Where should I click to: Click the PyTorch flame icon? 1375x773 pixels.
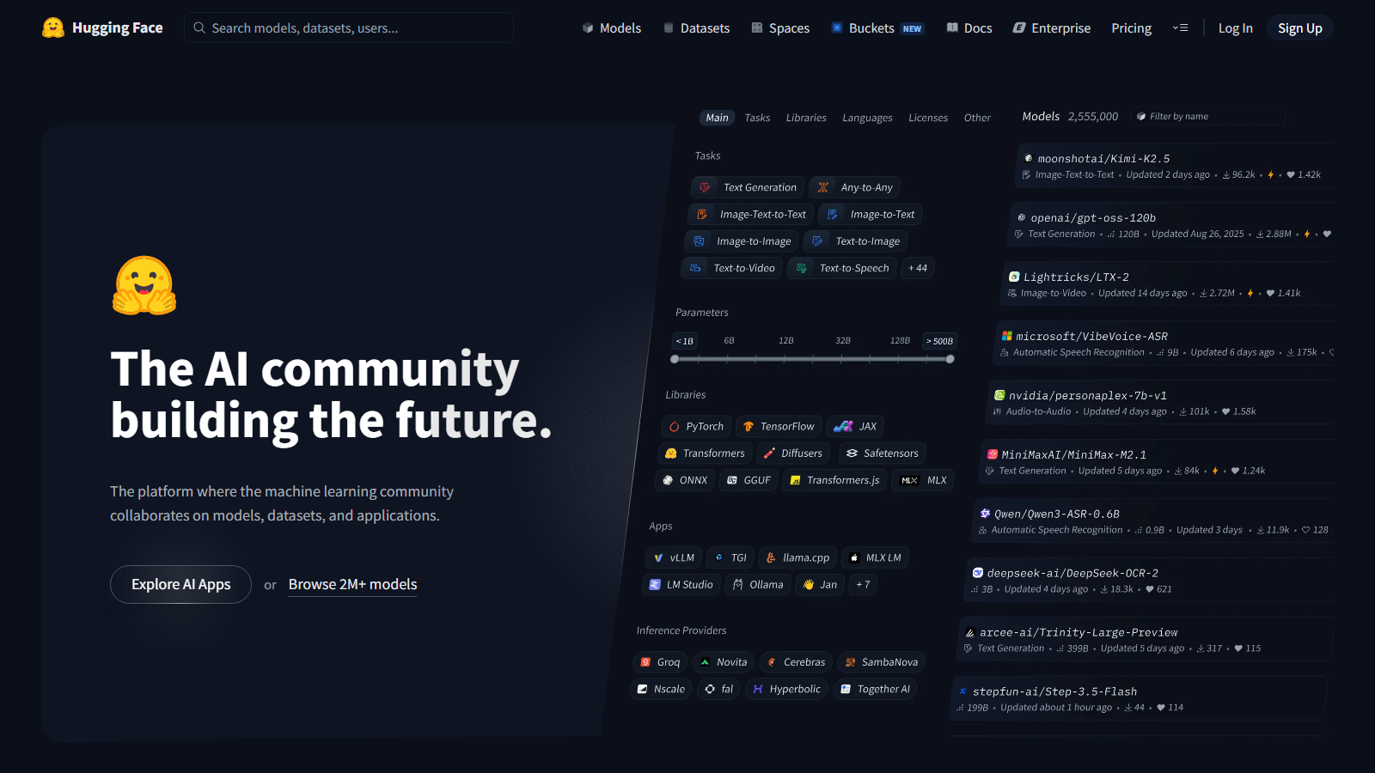click(x=675, y=427)
